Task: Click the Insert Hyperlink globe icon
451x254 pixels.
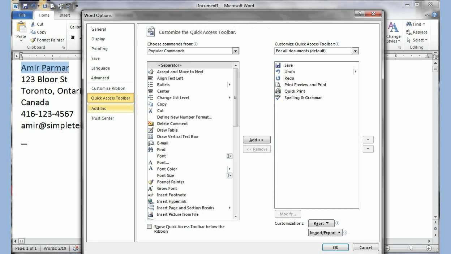Action: [x=151, y=202]
